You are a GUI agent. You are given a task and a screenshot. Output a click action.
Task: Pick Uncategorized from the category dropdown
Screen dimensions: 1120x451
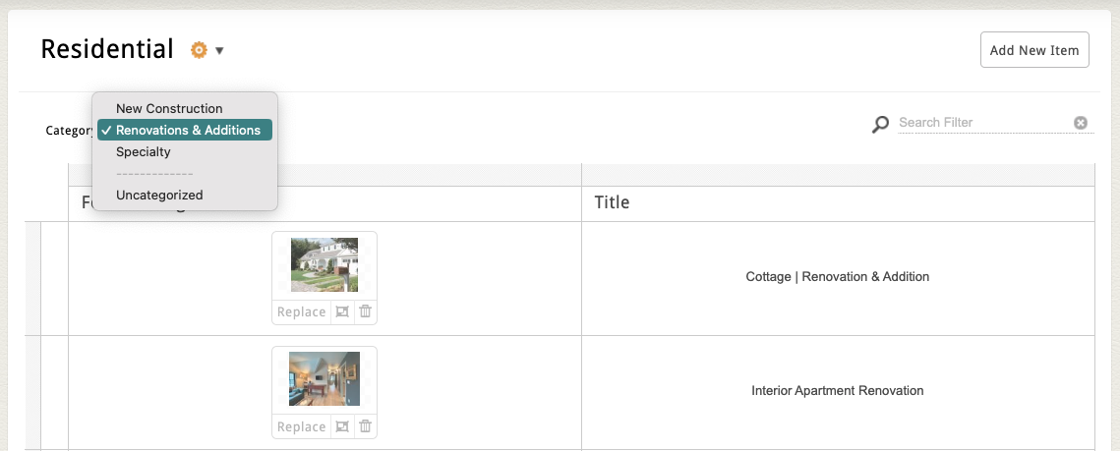[159, 195]
